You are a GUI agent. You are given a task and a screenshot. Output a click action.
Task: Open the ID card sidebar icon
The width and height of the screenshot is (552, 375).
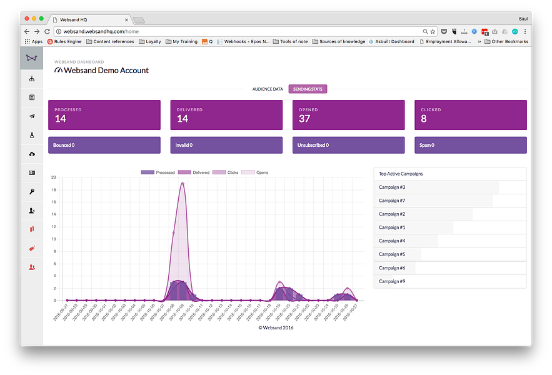[32, 173]
